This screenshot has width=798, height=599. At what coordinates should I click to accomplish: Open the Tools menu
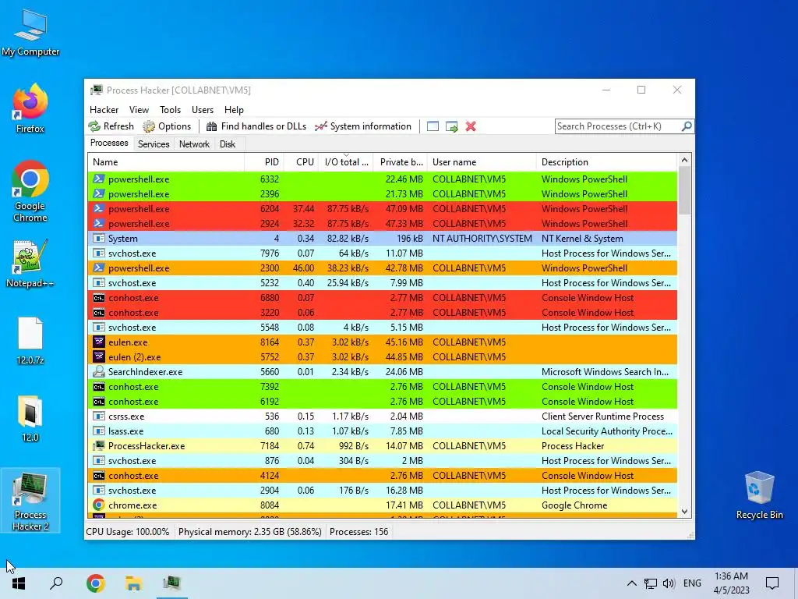coord(170,110)
